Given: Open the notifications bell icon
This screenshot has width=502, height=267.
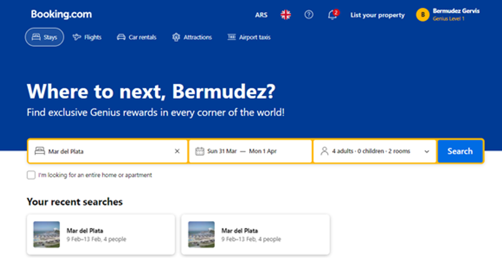Looking at the screenshot, I should click(333, 15).
